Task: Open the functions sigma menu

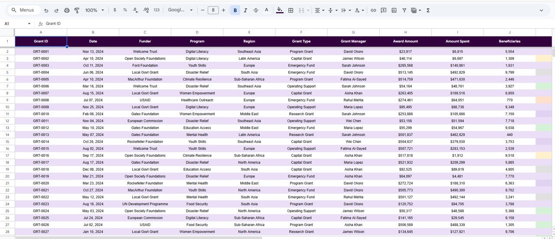Action: pyautogui.click(x=428, y=10)
